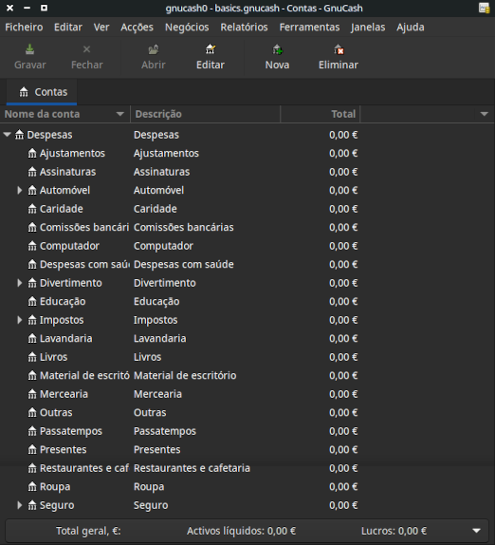Select the Restaurantes e cafetaria account name
This screenshot has width=495, height=545.
tap(84, 468)
